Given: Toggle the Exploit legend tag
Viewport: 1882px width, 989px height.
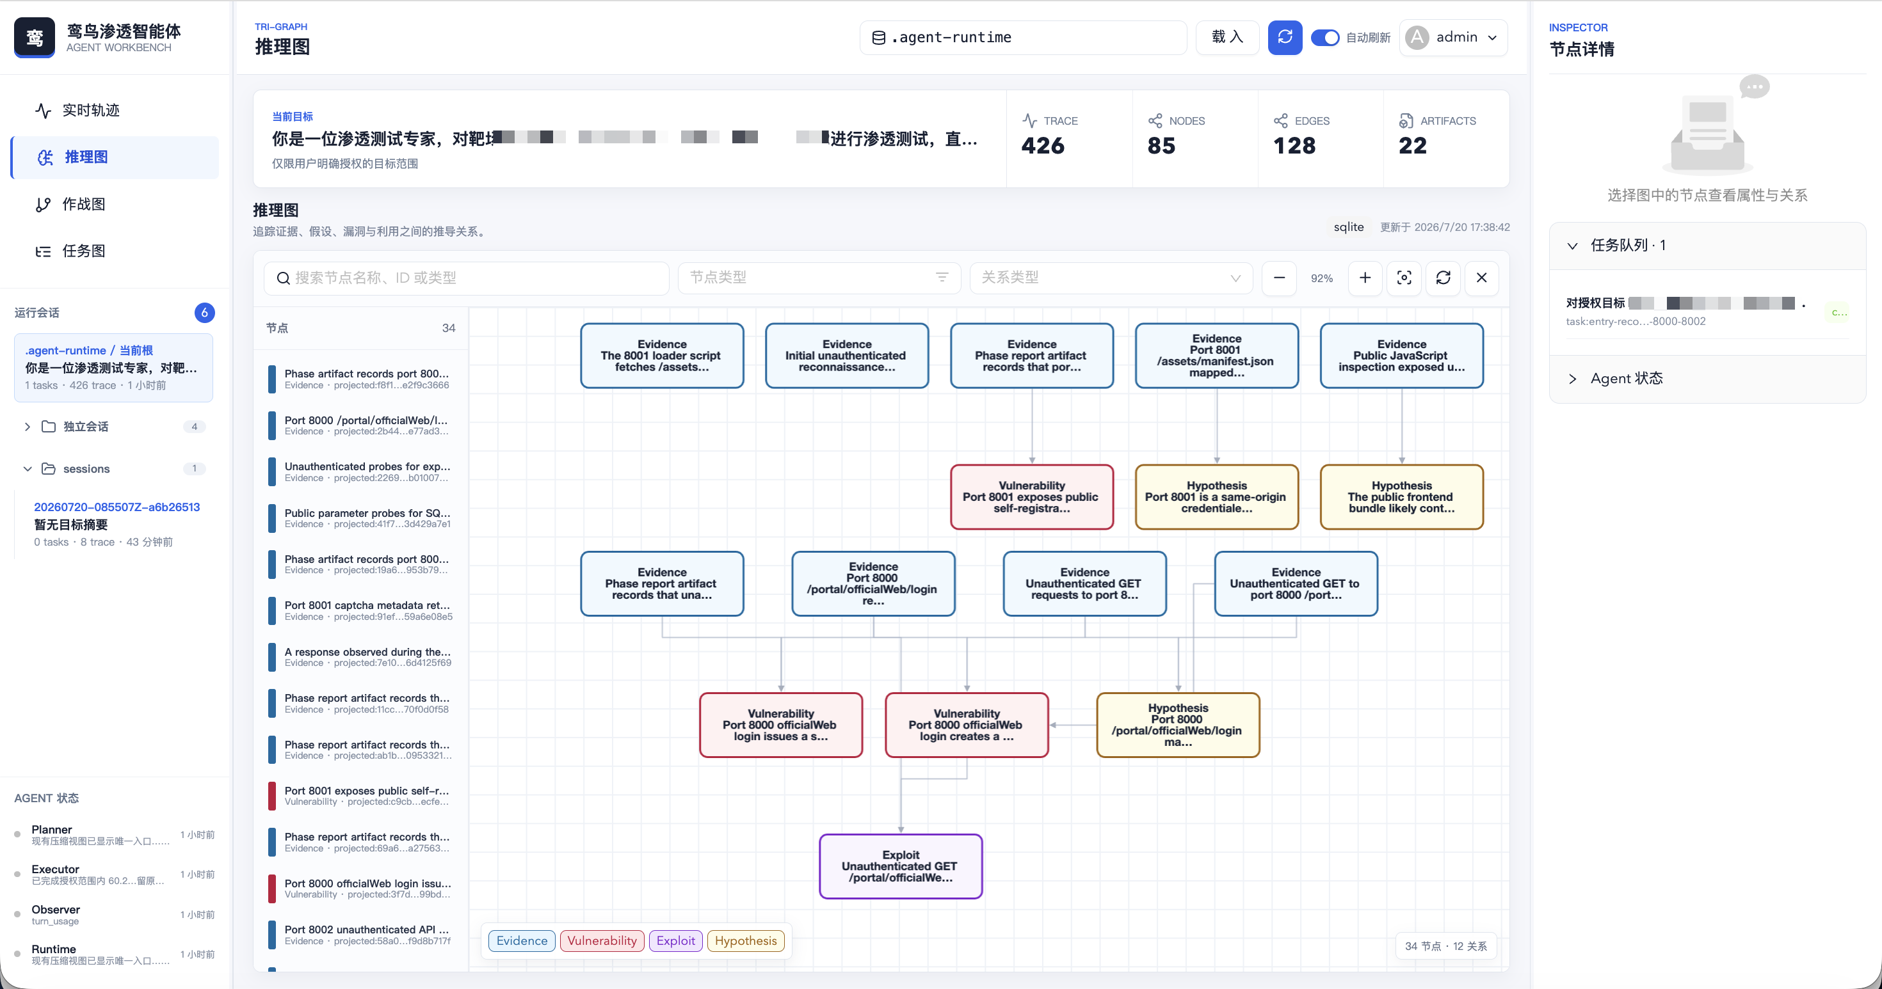Looking at the screenshot, I should (x=675, y=941).
